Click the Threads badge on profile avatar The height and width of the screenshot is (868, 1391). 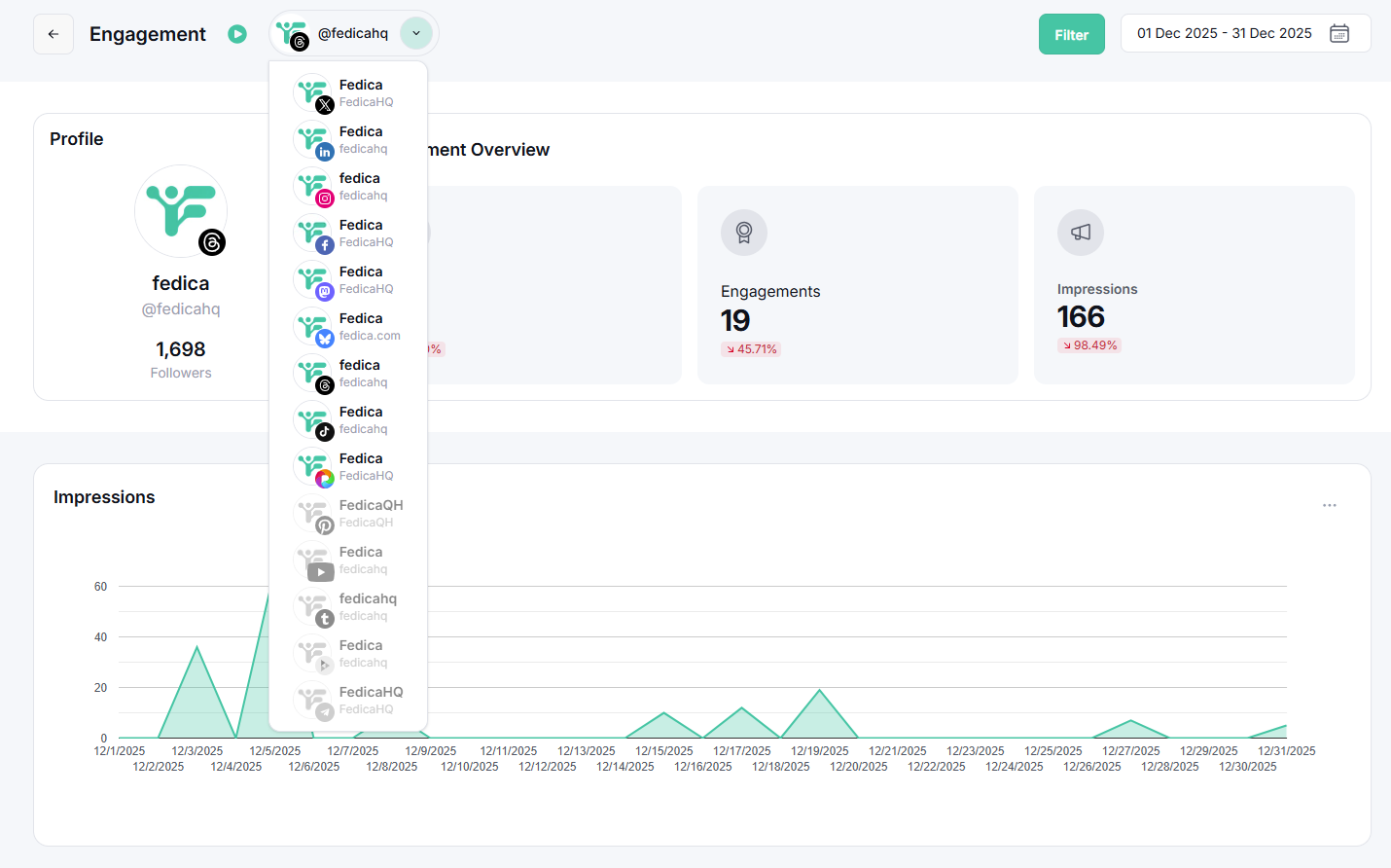tap(212, 242)
